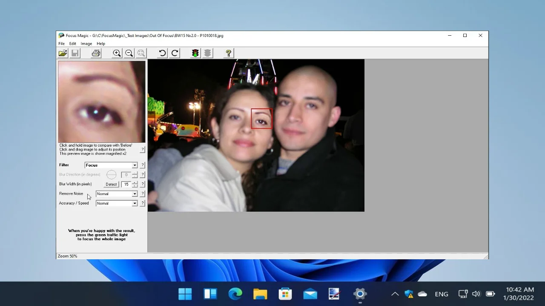
Task: Open the Edit menu
Action: point(73,44)
